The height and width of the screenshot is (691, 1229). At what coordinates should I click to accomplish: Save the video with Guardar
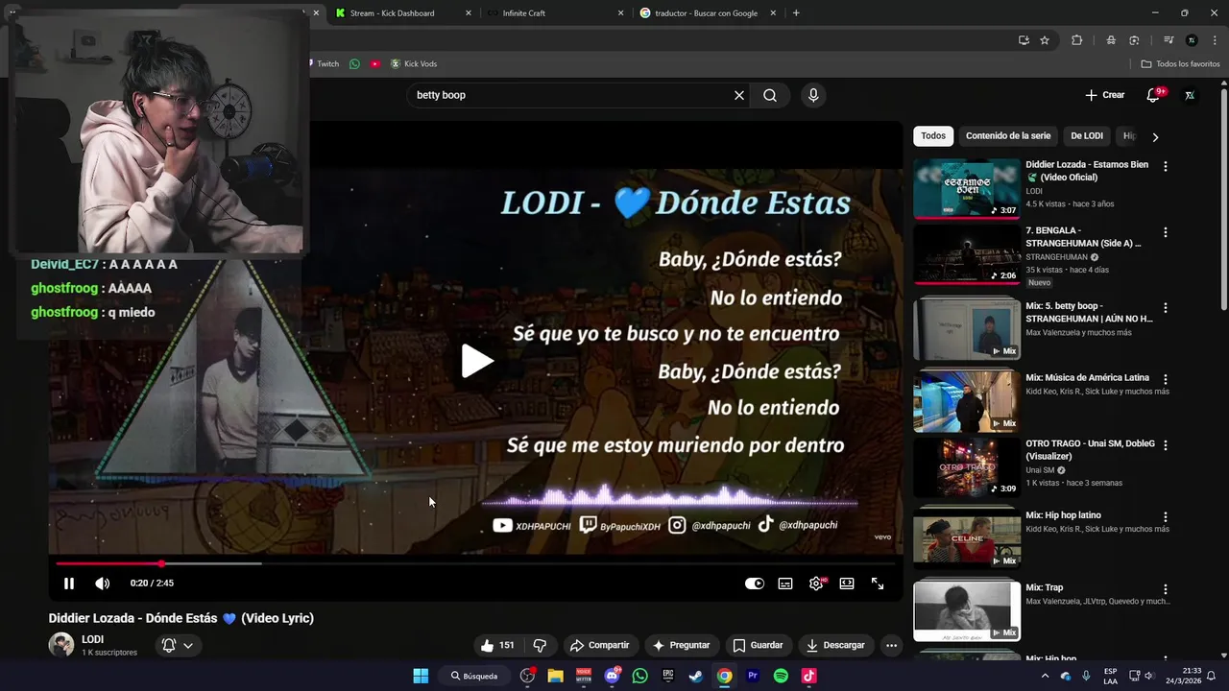coord(758,645)
